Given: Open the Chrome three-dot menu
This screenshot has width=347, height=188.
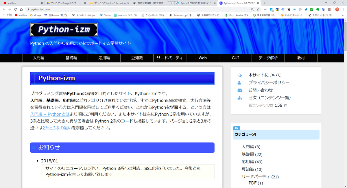Looking at the screenshot, I should click(343, 9).
